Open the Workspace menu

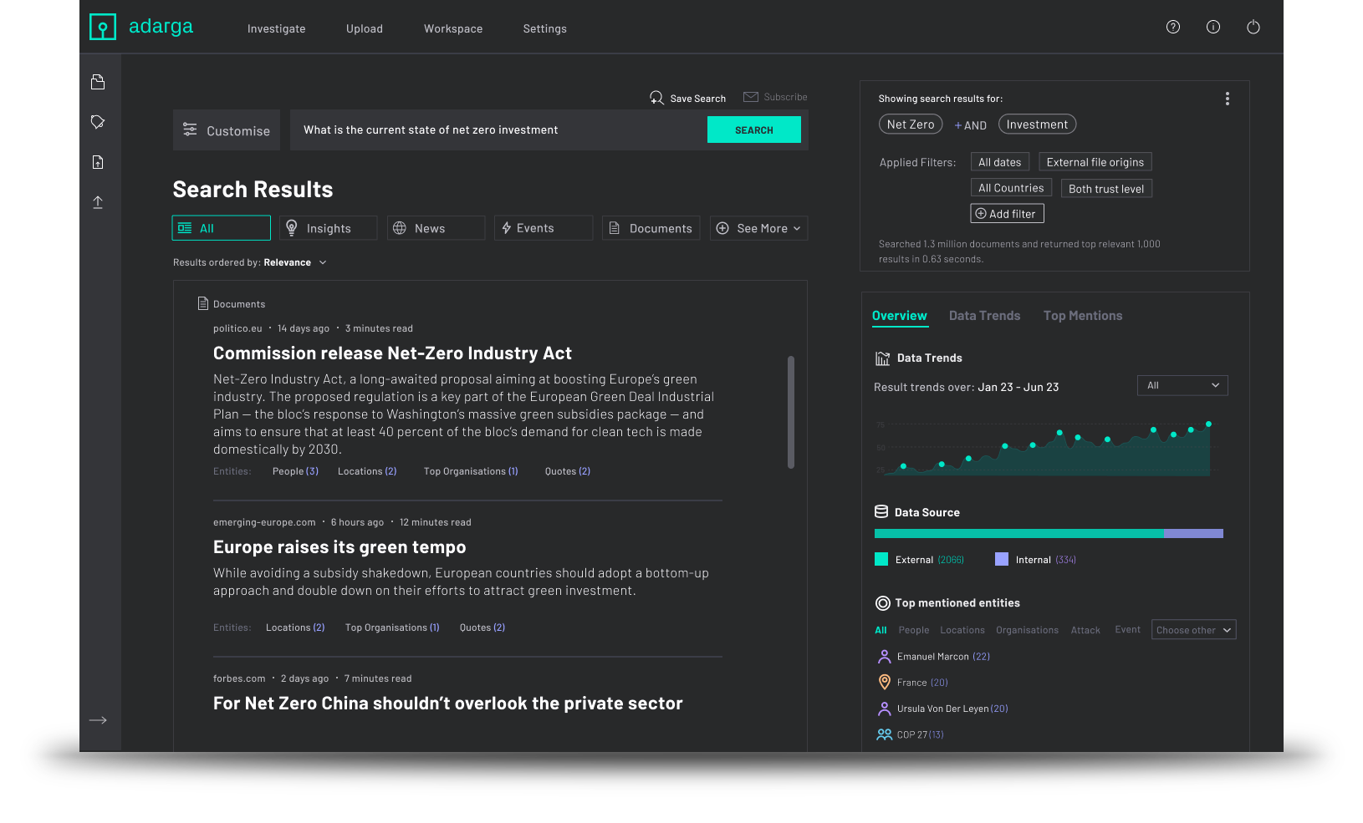(453, 28)
